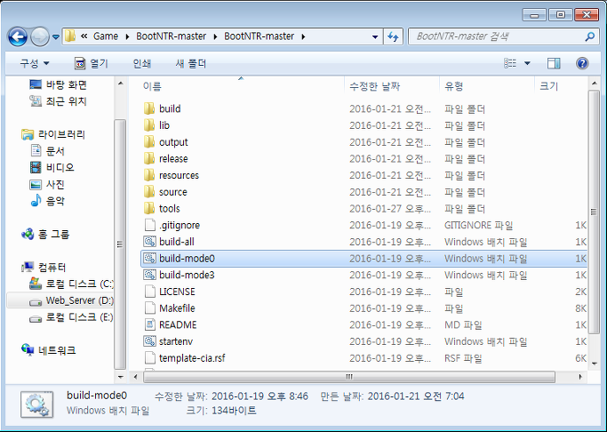Screen dimensions: 607x432
Task: Select the template-cia.rsf file icon
Action: (149, 358)
